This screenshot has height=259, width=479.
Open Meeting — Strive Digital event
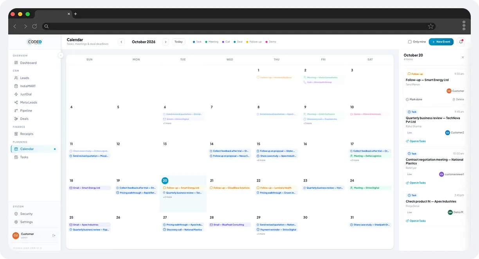coord(370,188)
